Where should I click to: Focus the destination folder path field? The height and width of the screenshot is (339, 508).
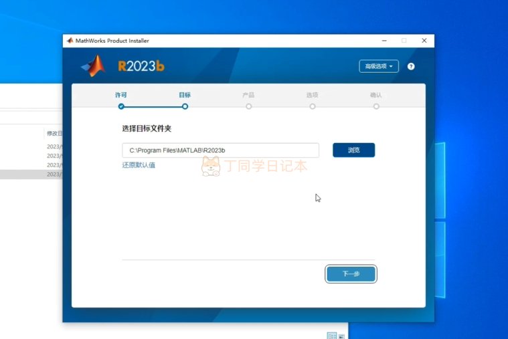pyautogui.click(x=221, y=150)
